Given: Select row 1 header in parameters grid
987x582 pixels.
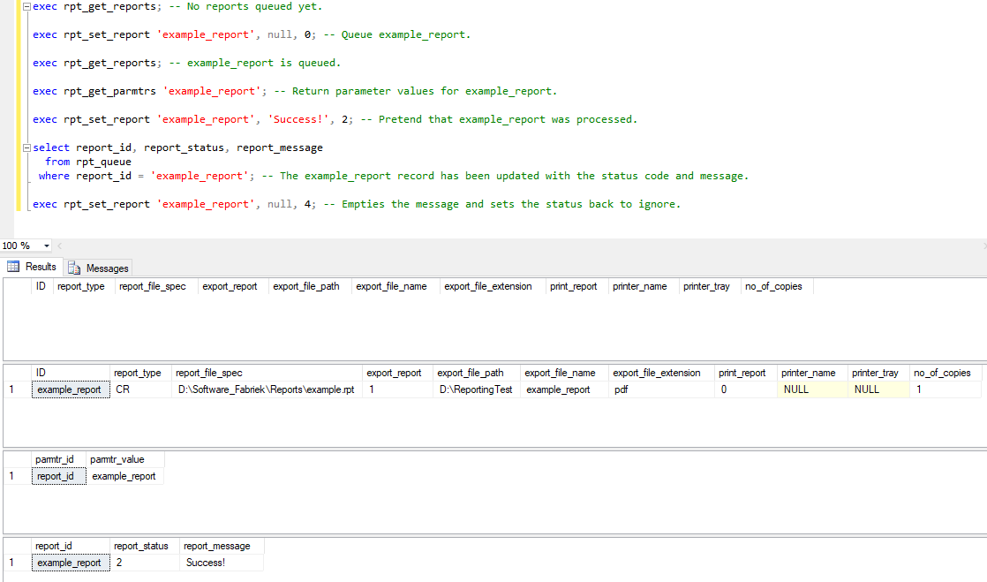Looking at the screenshot, I should coord(12,476).
